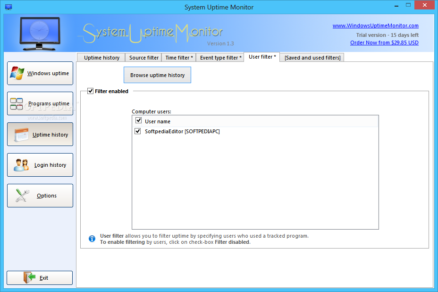This screenshot has height=292, width=438.
Task: Select the User filter tab
Action: (262, 57)
